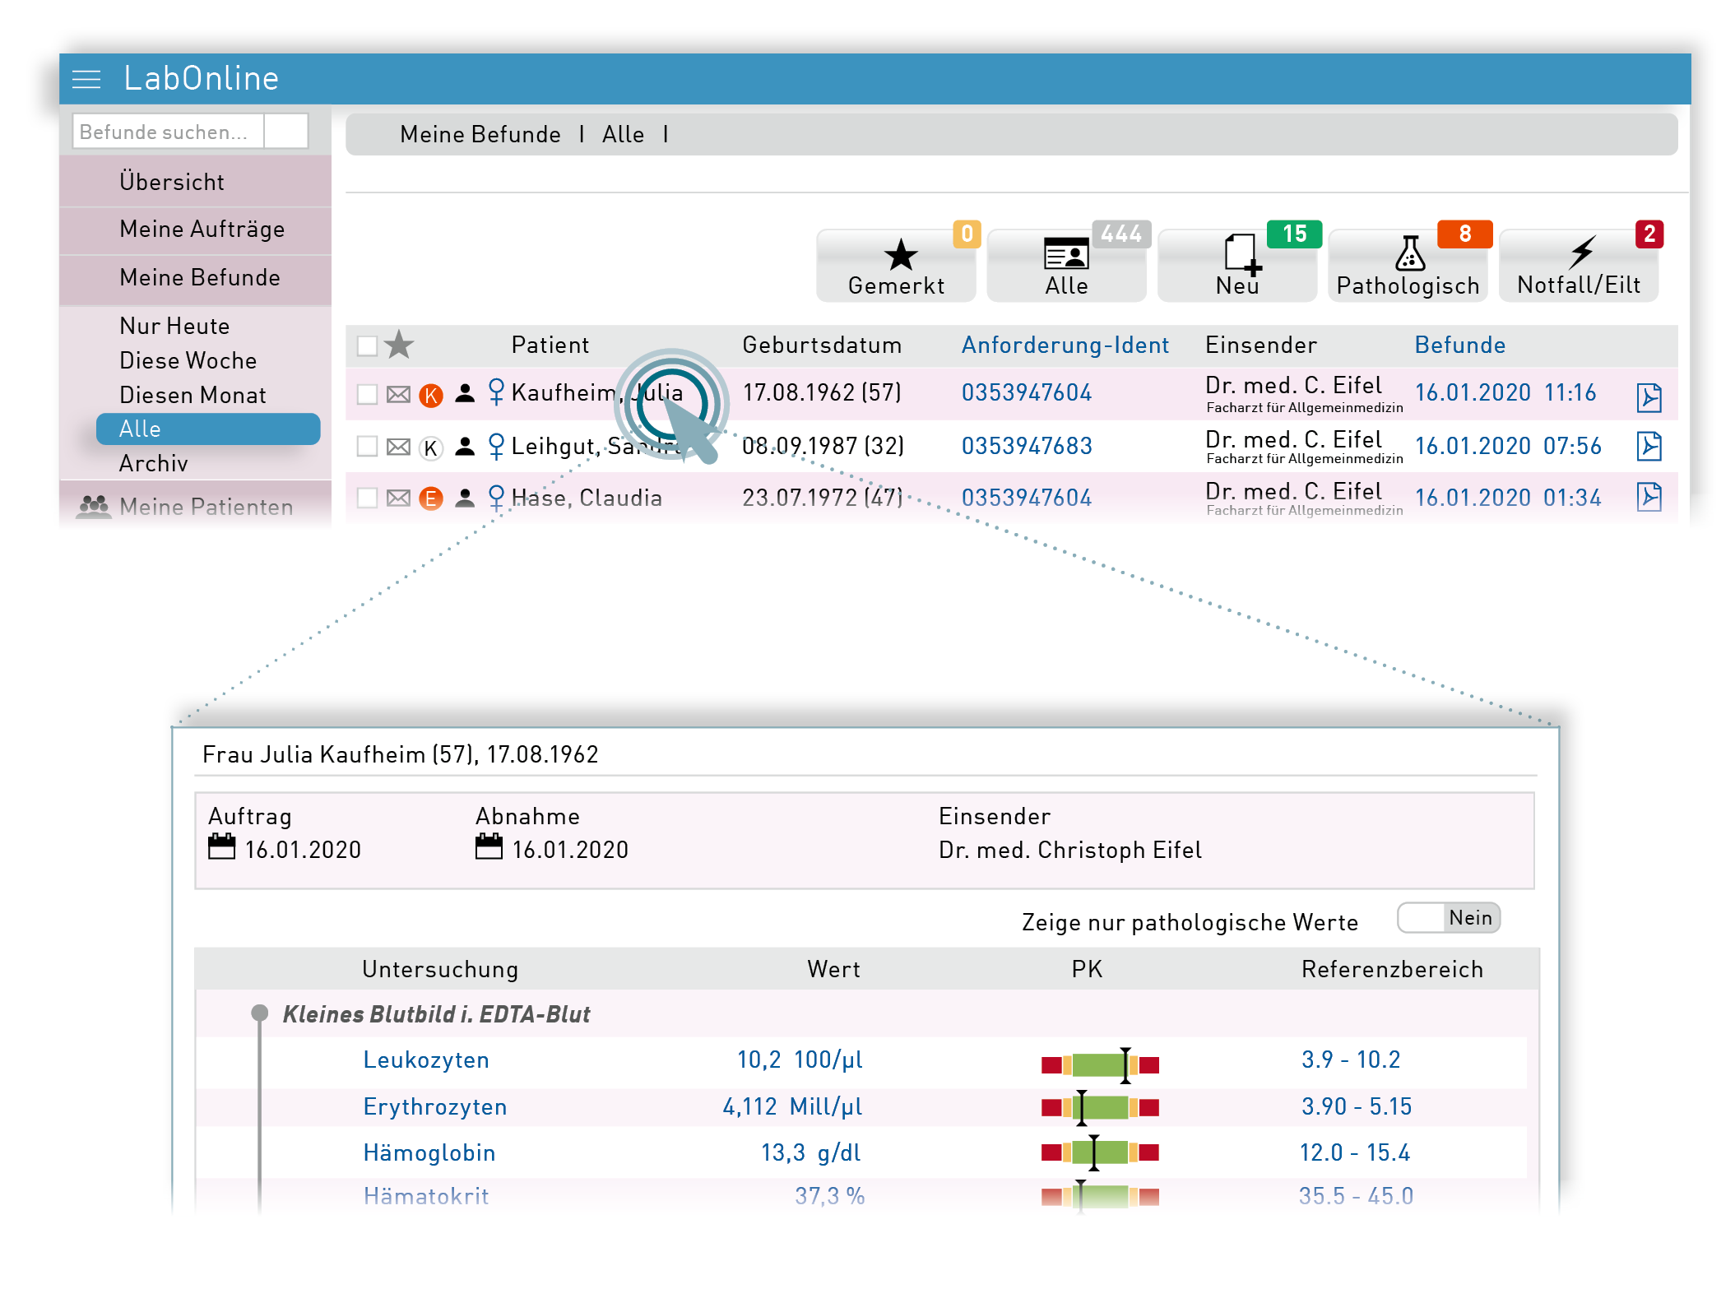Open the Archiv sidebar entry
The height and width of the screenshot is (1289, 1735).
(x=154, y=463)
